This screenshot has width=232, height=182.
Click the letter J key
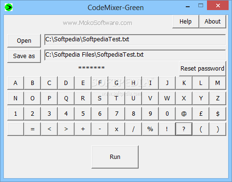167,83
